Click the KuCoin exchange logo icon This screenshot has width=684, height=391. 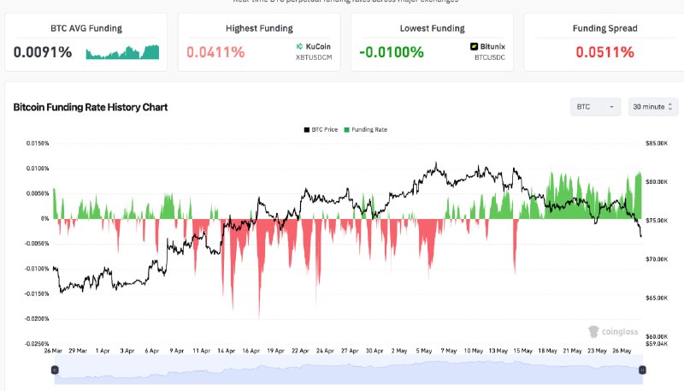pos(300,46)
